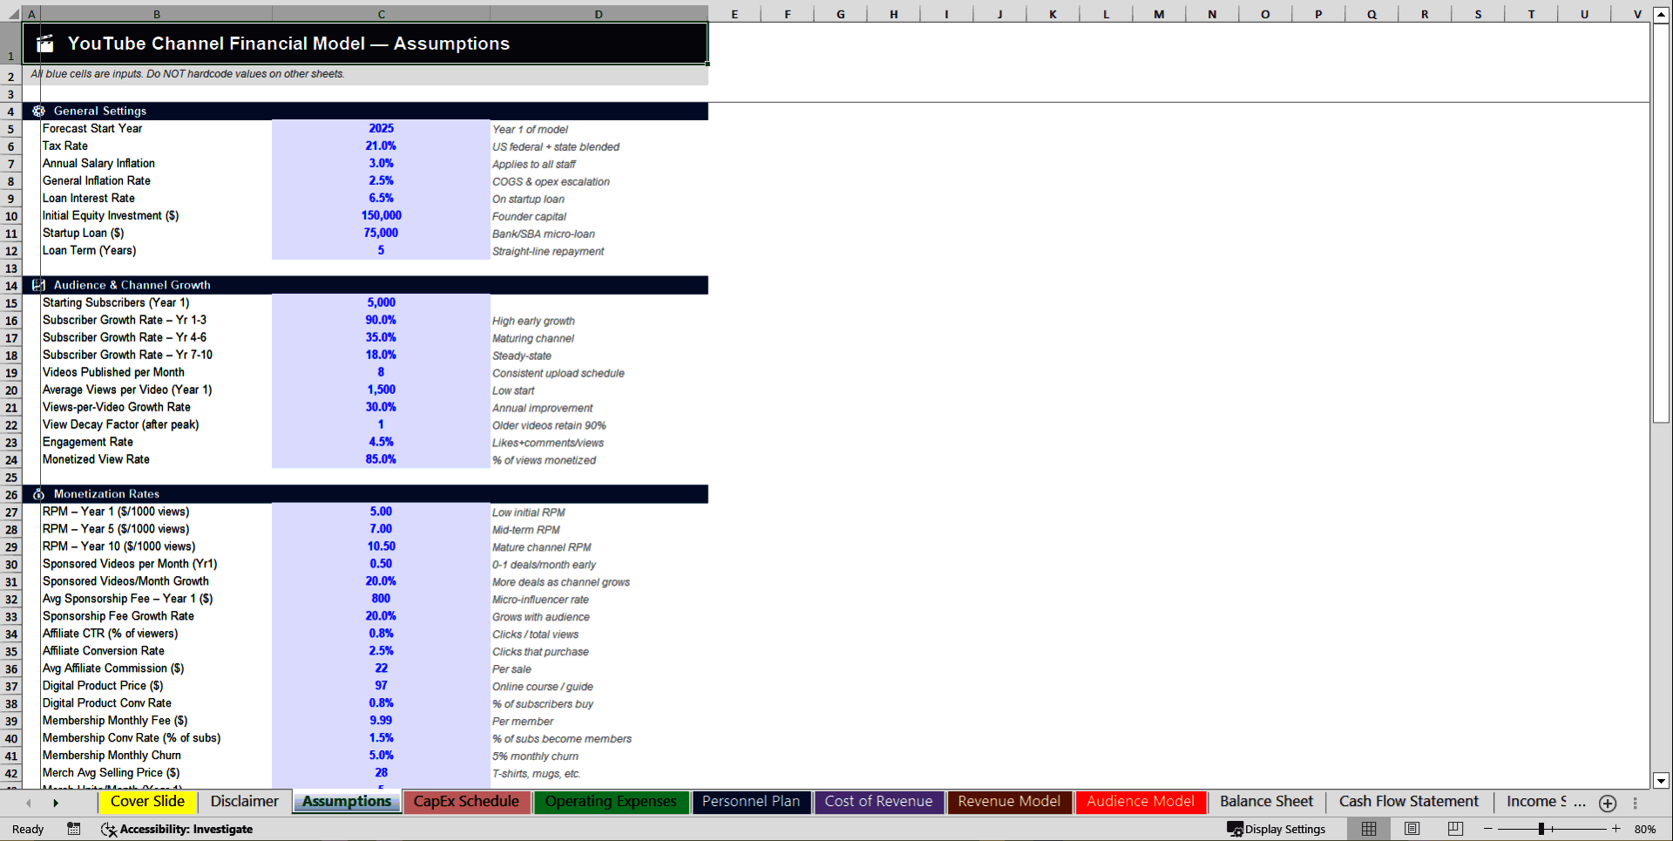
Task: View the CapEx Schedule sheet
Action: (467, 801)
